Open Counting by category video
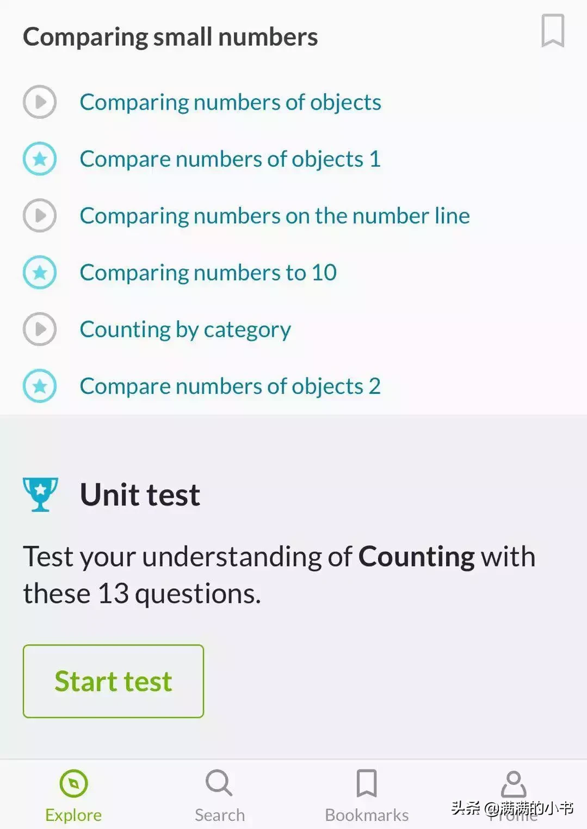Screen dimensions: 587x829 pyautogui.click(x=185, y=330)
